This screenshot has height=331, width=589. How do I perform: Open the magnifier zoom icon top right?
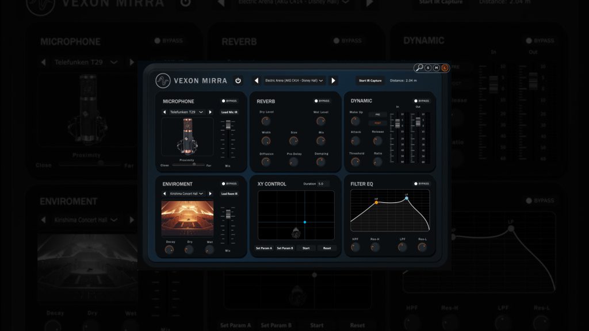[x=419, y=68]
